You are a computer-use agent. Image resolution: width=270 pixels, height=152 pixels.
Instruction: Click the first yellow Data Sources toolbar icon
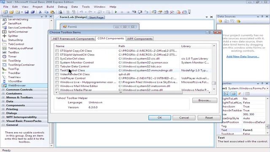pos(220,21)
